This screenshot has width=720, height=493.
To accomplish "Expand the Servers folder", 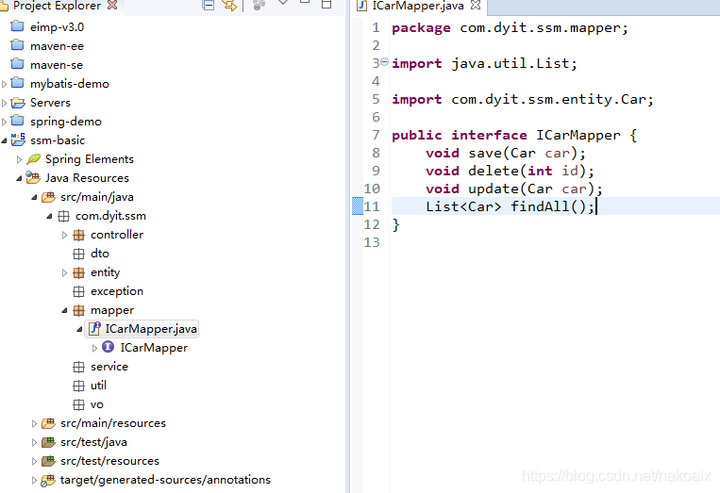I will pyautogui.click(x=4, y=103).
